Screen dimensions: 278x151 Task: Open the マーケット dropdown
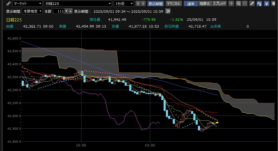click(x=27, y=4)
